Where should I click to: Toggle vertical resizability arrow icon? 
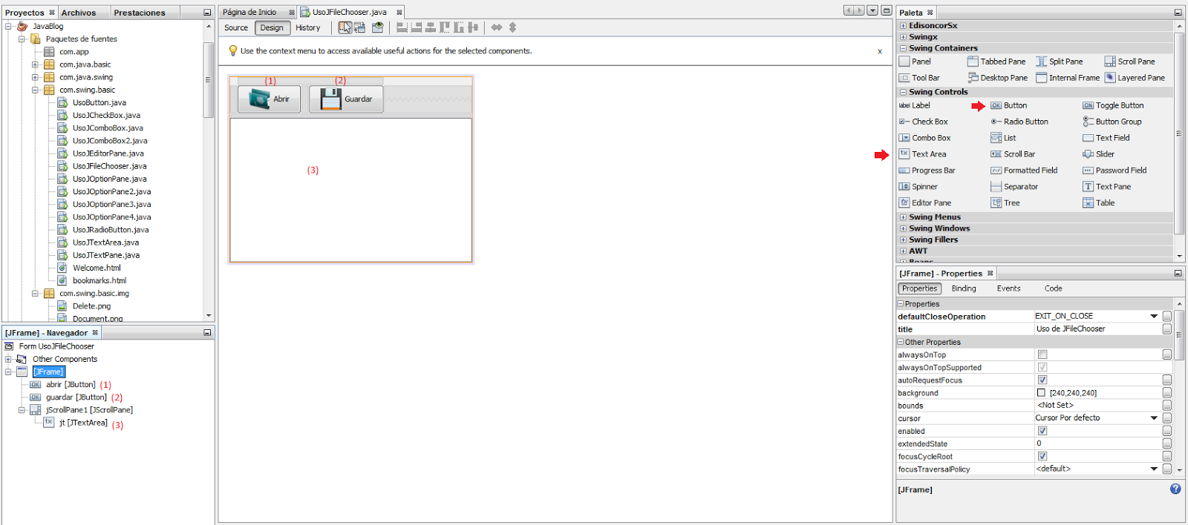(512, 27)
